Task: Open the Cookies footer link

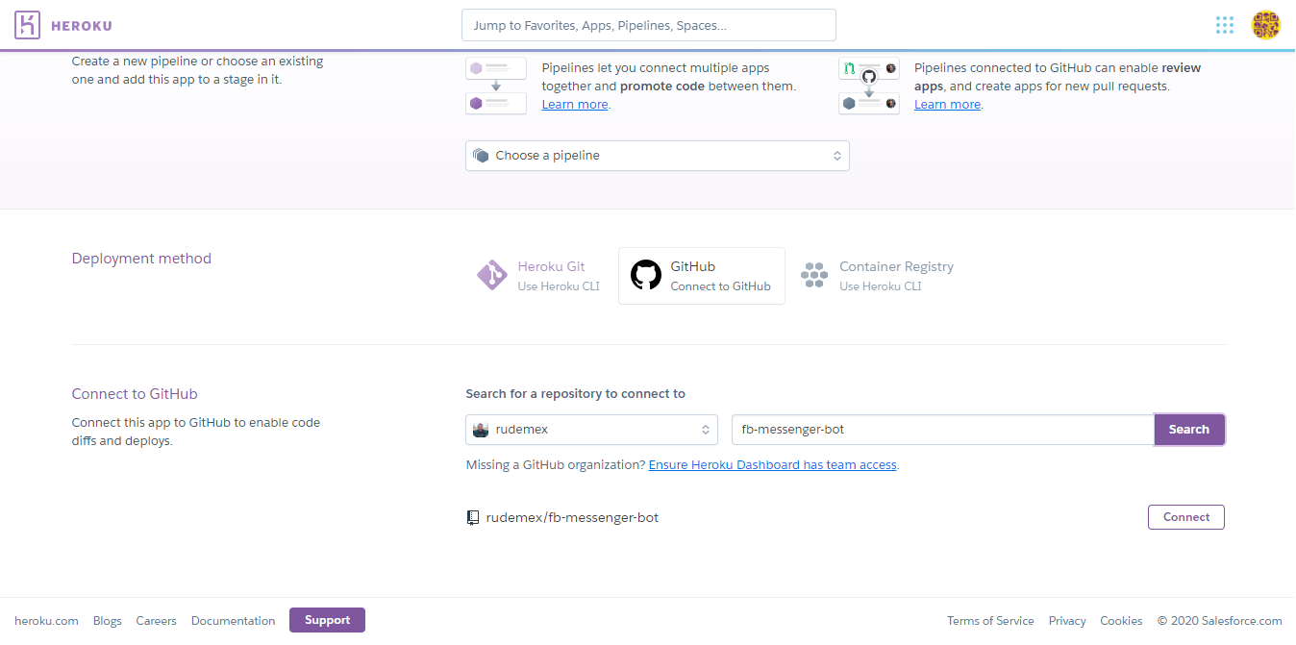Action: [x=1121, y=621]
